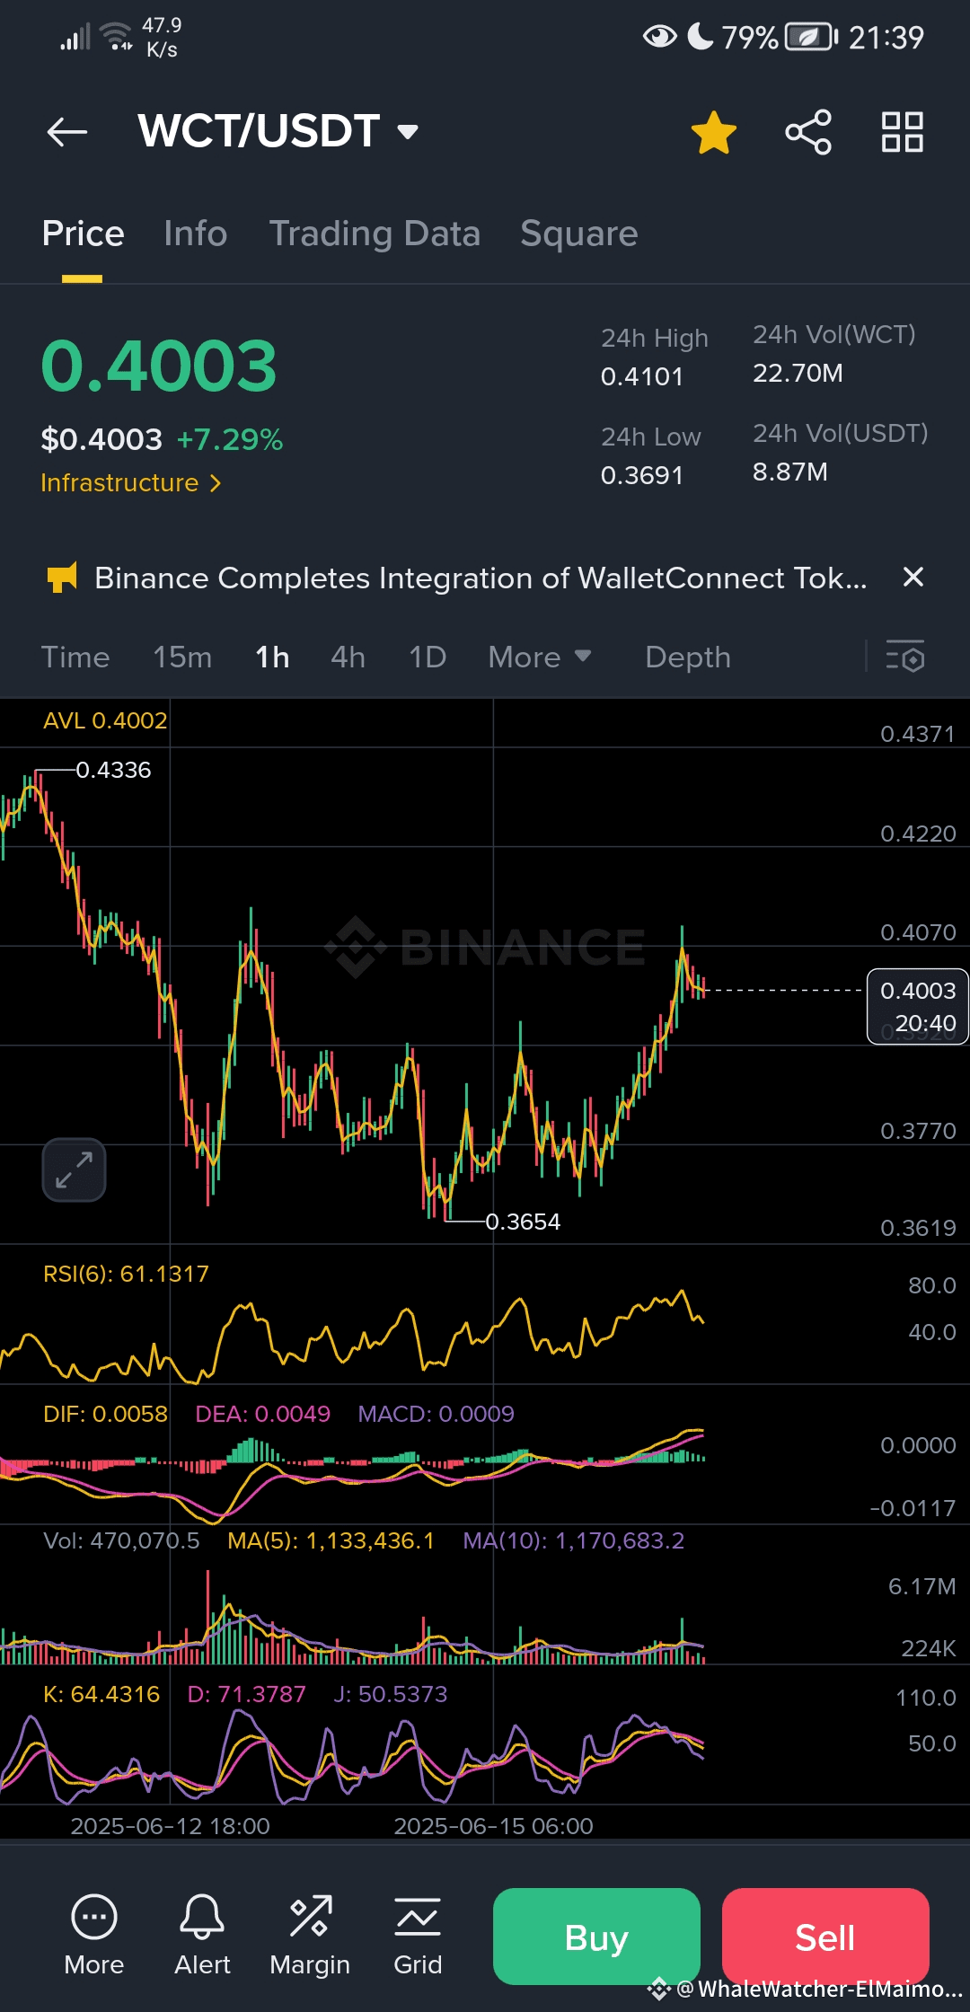Open the four-square grid layout icon
The height and width of the screenshot is (2012, 970).
click(903, 132)
